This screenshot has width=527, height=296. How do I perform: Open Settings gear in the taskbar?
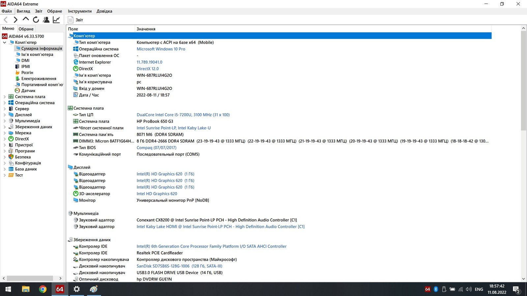coord(76,289)
